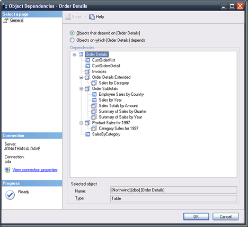The width and height of the screenshot is (248, 227).
Task: Click the Sales by Year procedure icon
Action: tap(94, 100)
